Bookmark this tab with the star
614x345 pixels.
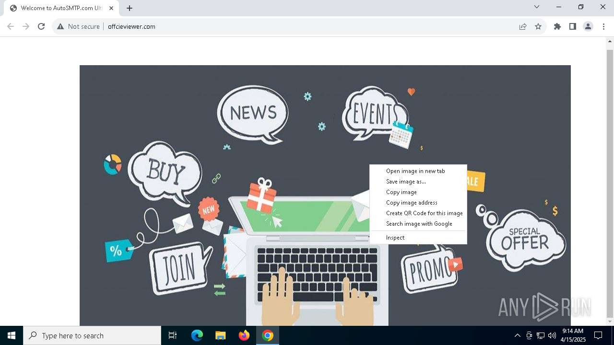click(x=538, y=26)
